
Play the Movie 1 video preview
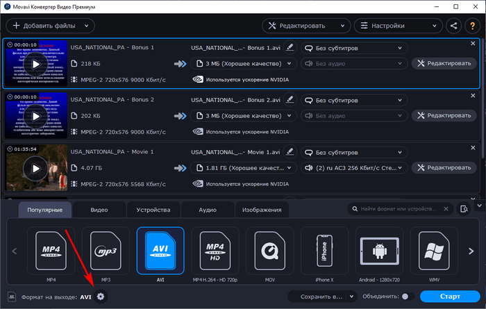36,168
